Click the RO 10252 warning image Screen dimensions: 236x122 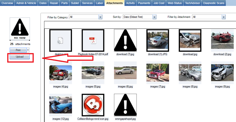pos(20,29)
